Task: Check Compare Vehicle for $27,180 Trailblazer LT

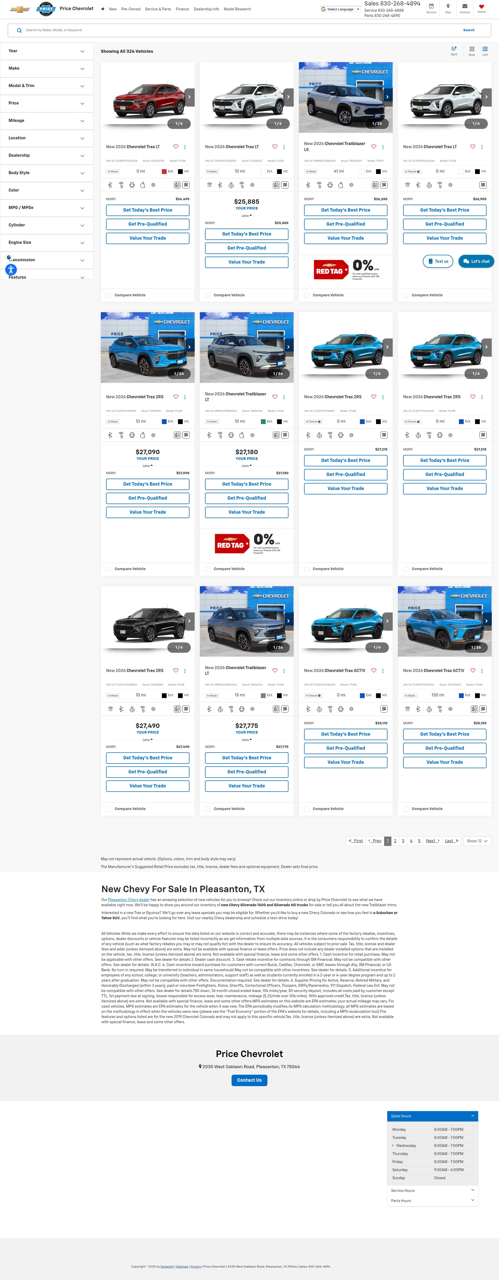Action: click(x=207, y=569)
